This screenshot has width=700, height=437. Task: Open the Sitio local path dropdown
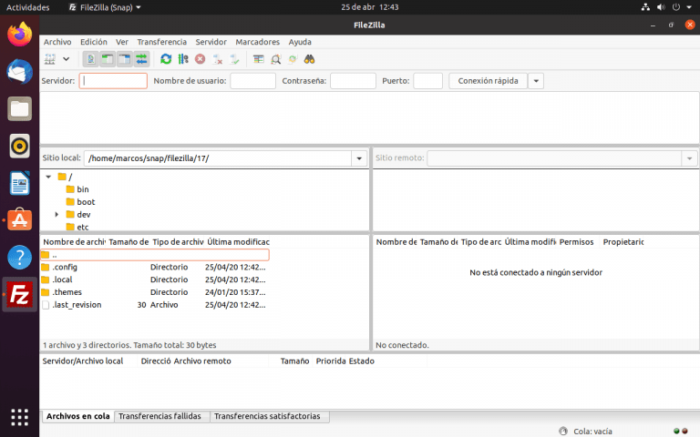[x=359, y=158]
